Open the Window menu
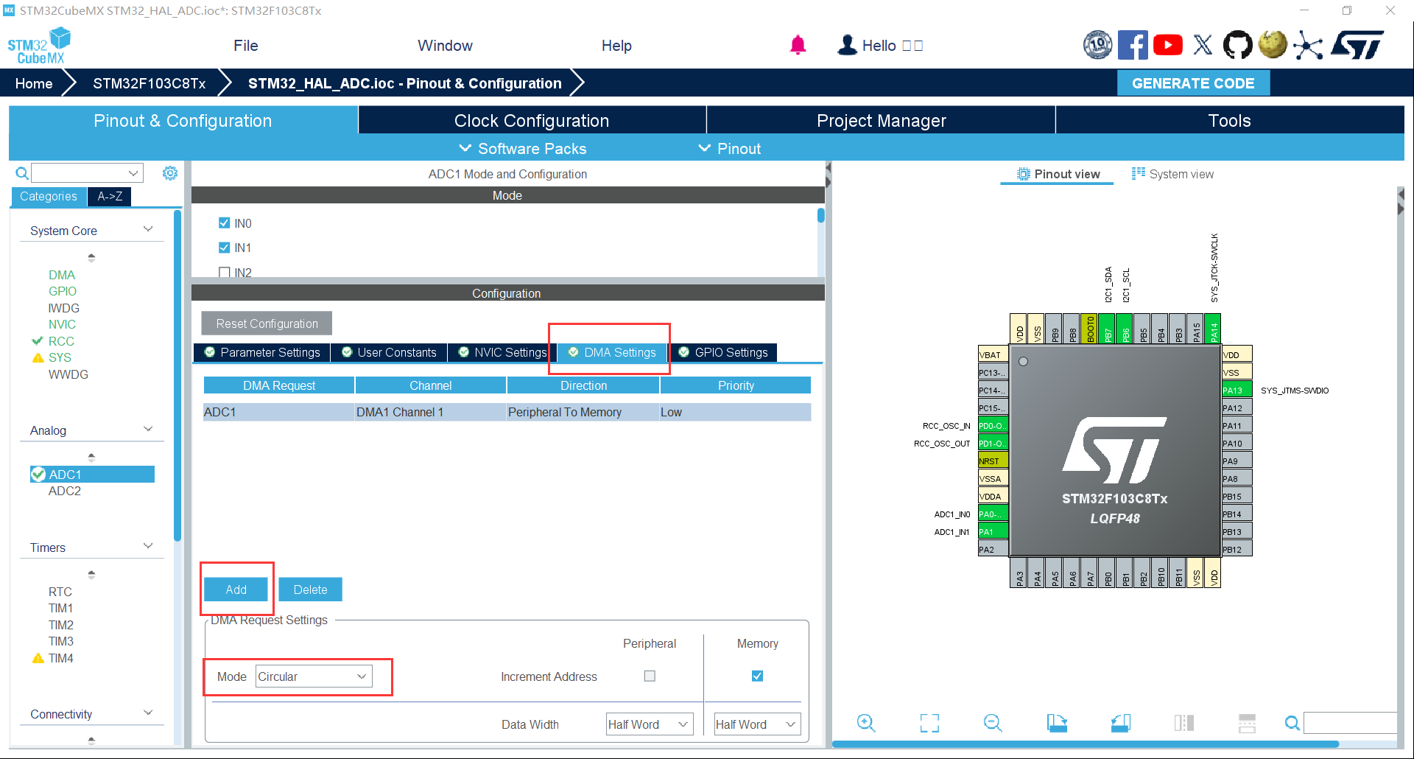The height and width of the screenshot is (759, 1414). coord(446,46)
